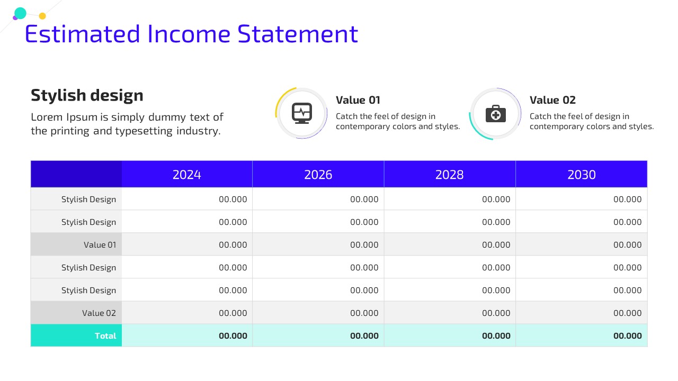Click the heartbeat monitor icon beside Value 01
The width and height of the screenshot is (678, 381).
point(302,113)
